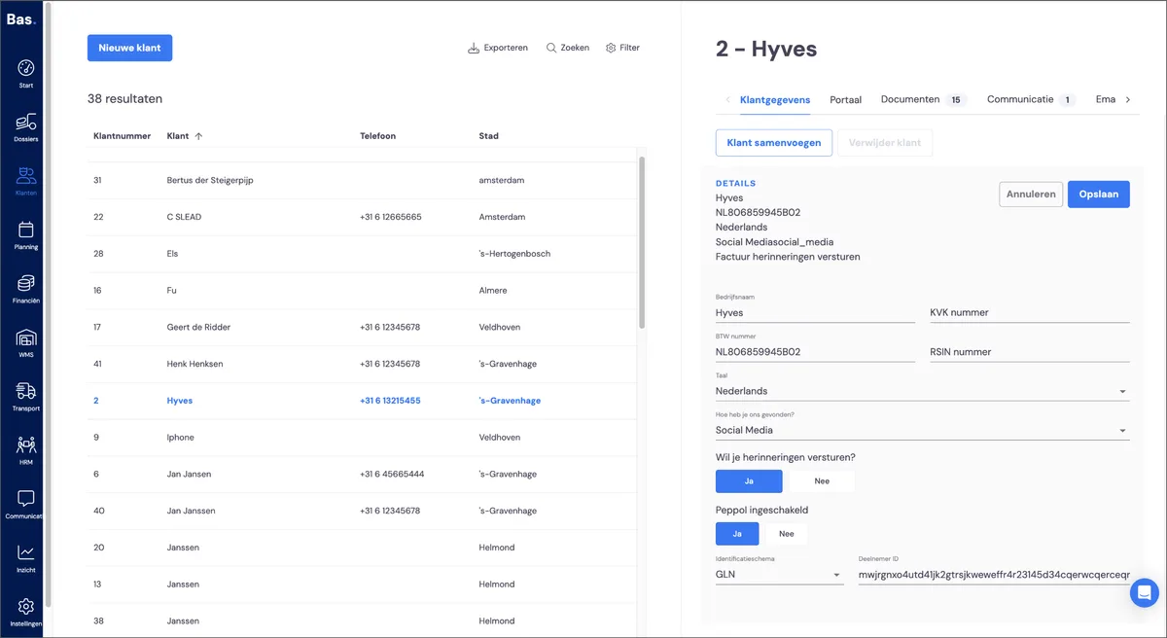Screen dimensions: 1167x638
Task: Export the customer list via Exporteren
Action: click(x=498, y=48)
